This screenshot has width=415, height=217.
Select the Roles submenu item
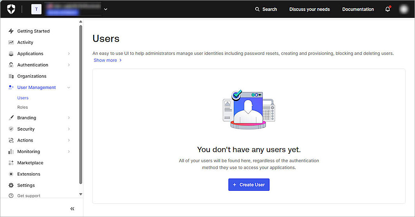22,107
